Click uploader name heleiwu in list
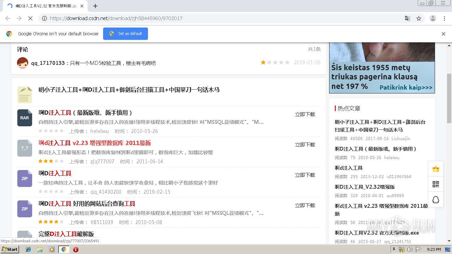This screenshot has height=254, width=452. pyautogui.click(x=100, y=131)
